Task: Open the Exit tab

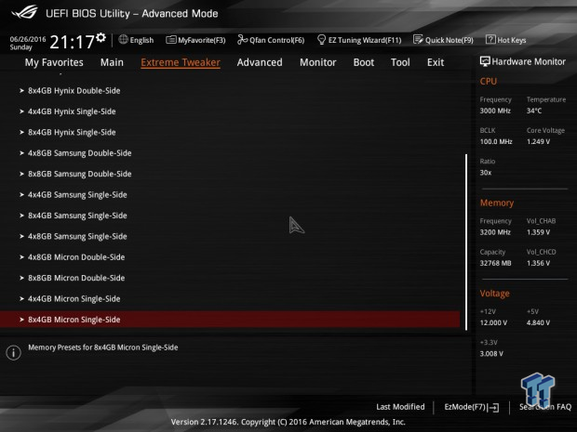Action: [x=436, y=62]
